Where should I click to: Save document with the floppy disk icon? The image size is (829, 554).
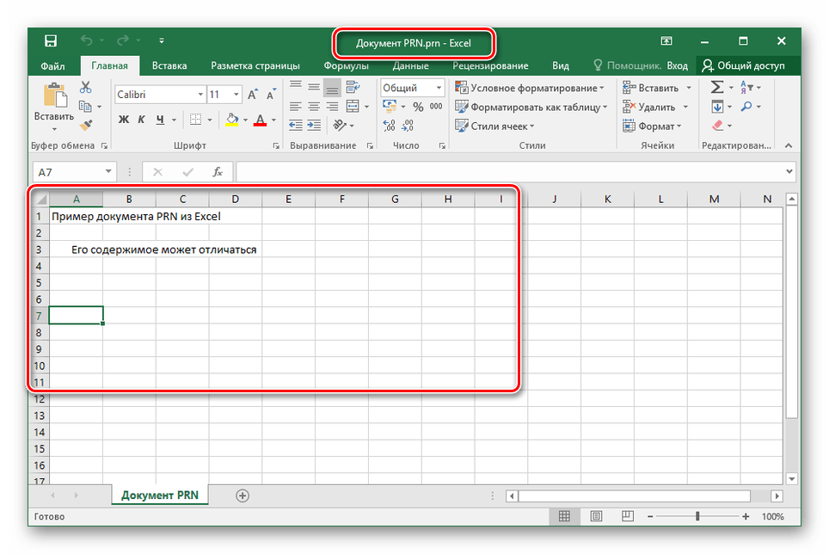[x=51, y=41]
